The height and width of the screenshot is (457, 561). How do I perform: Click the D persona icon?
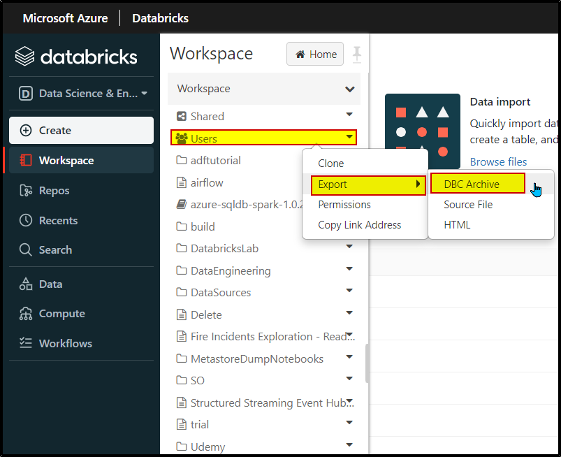[26, 94]
